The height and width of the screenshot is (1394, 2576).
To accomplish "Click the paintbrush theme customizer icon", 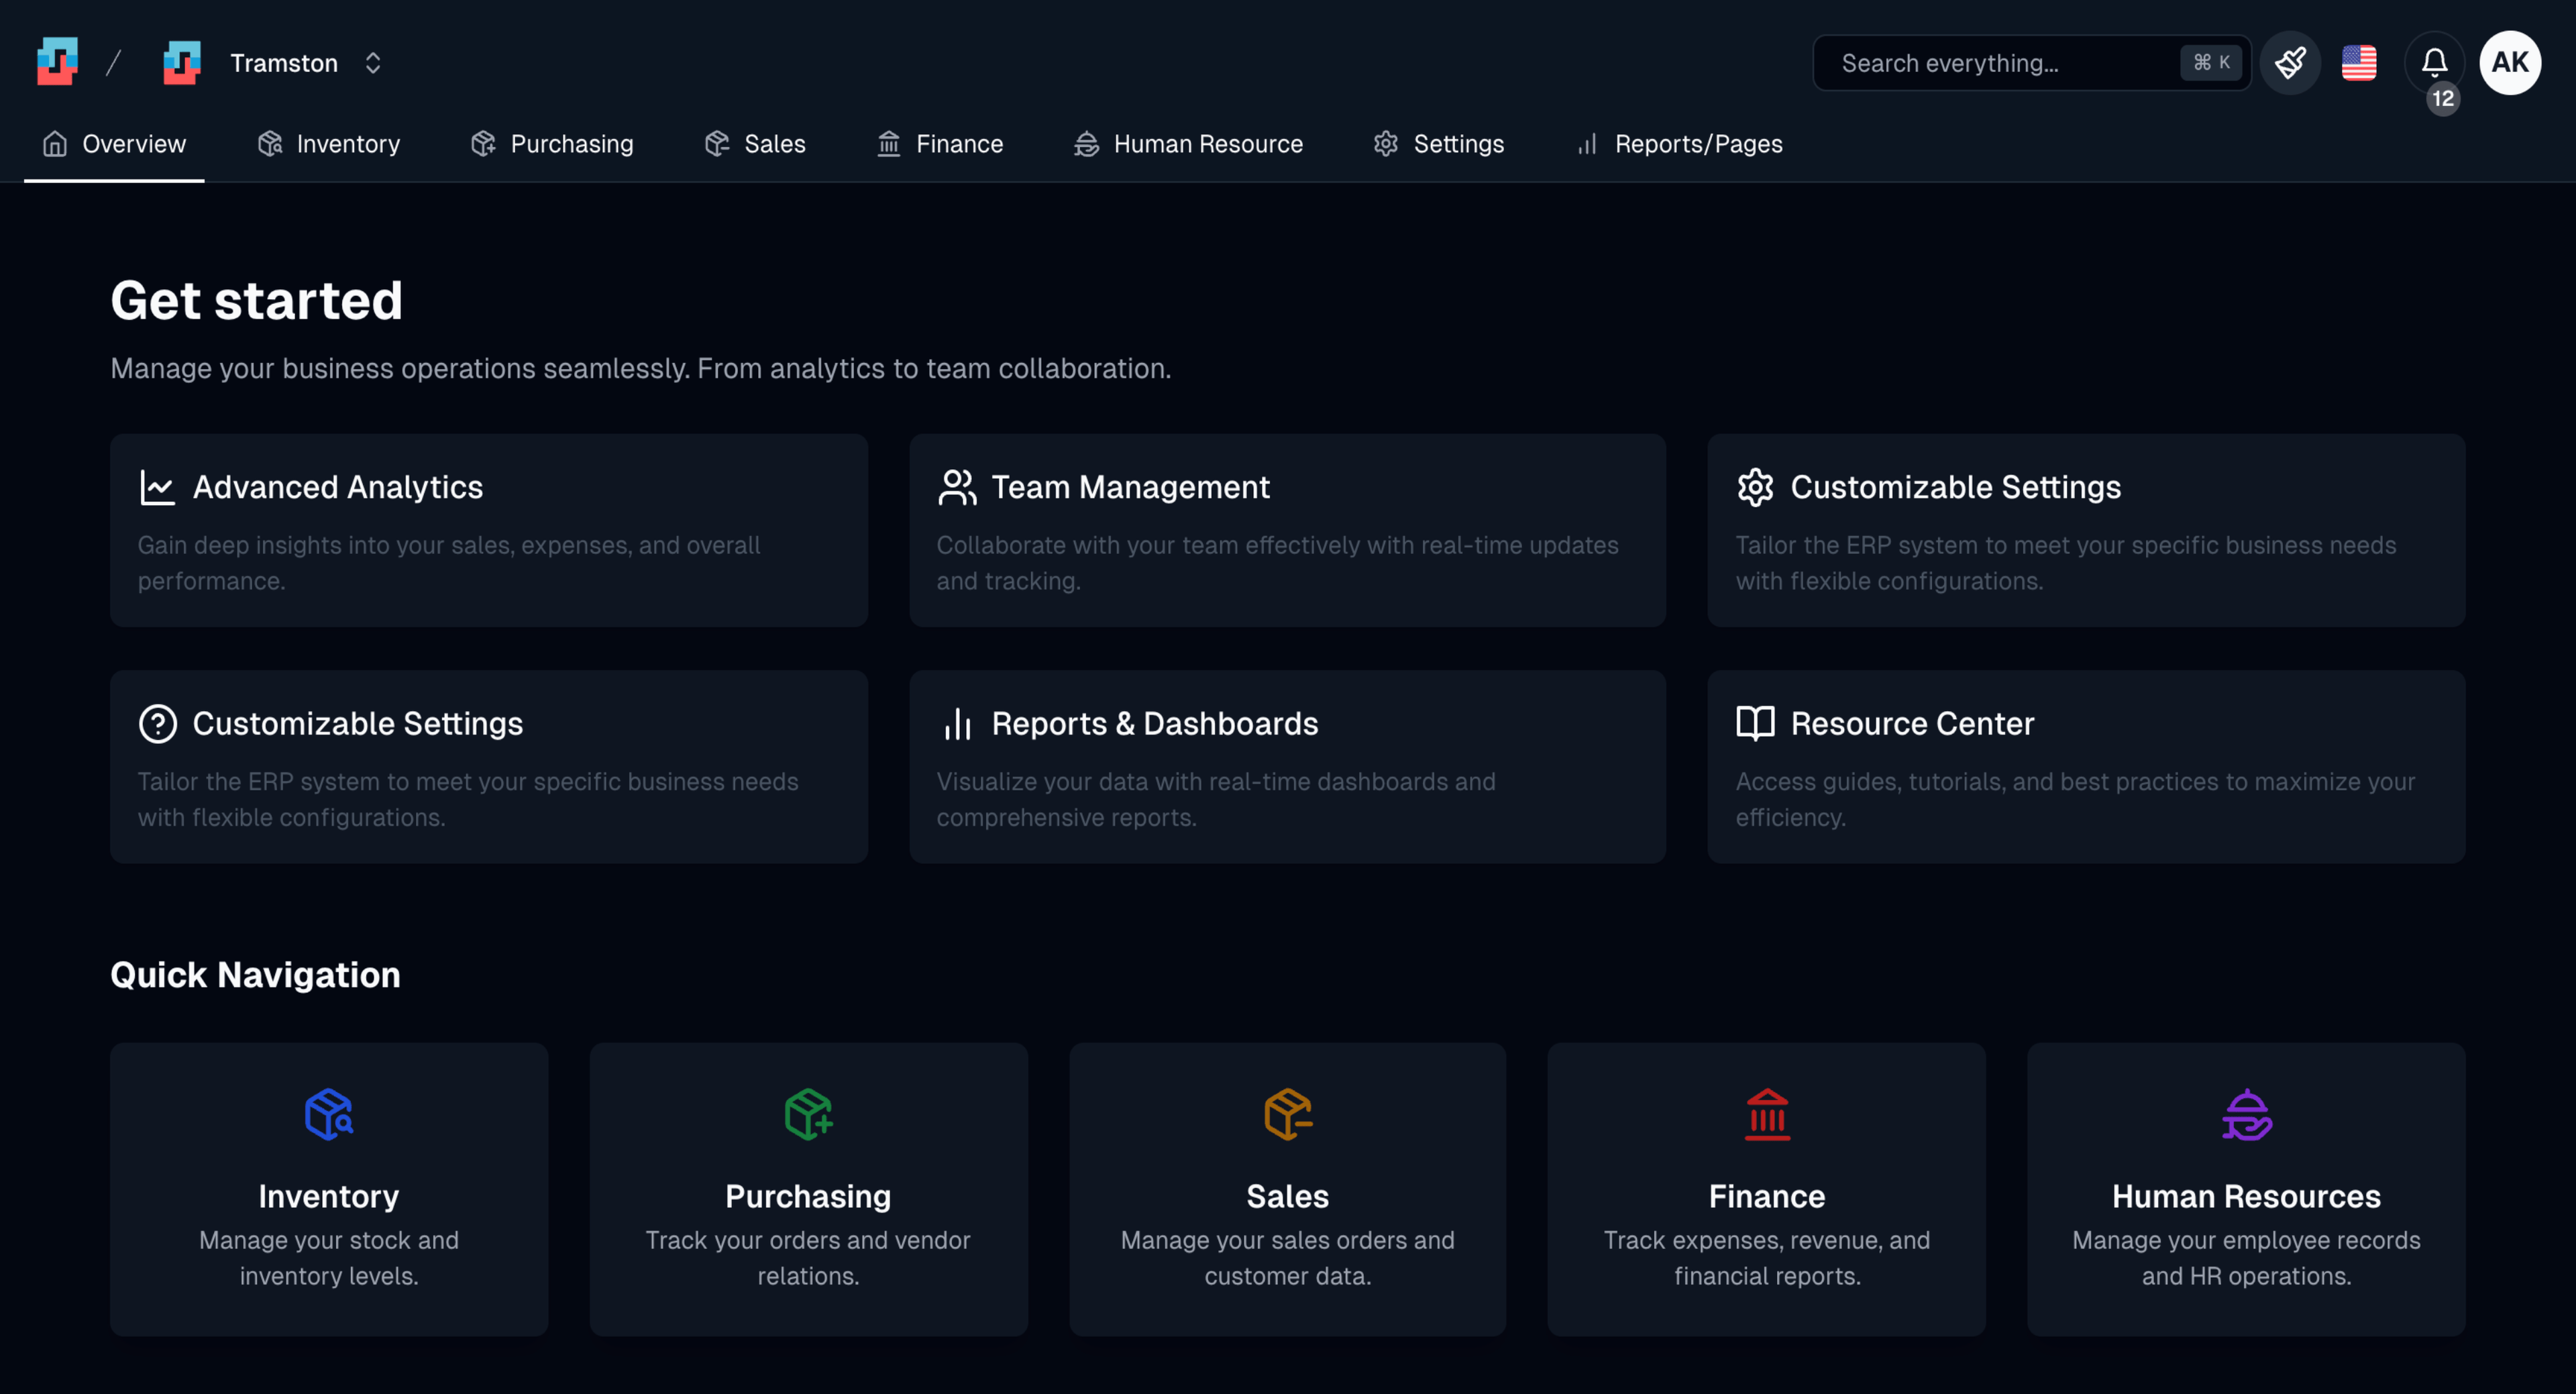I will (2290, 63).
